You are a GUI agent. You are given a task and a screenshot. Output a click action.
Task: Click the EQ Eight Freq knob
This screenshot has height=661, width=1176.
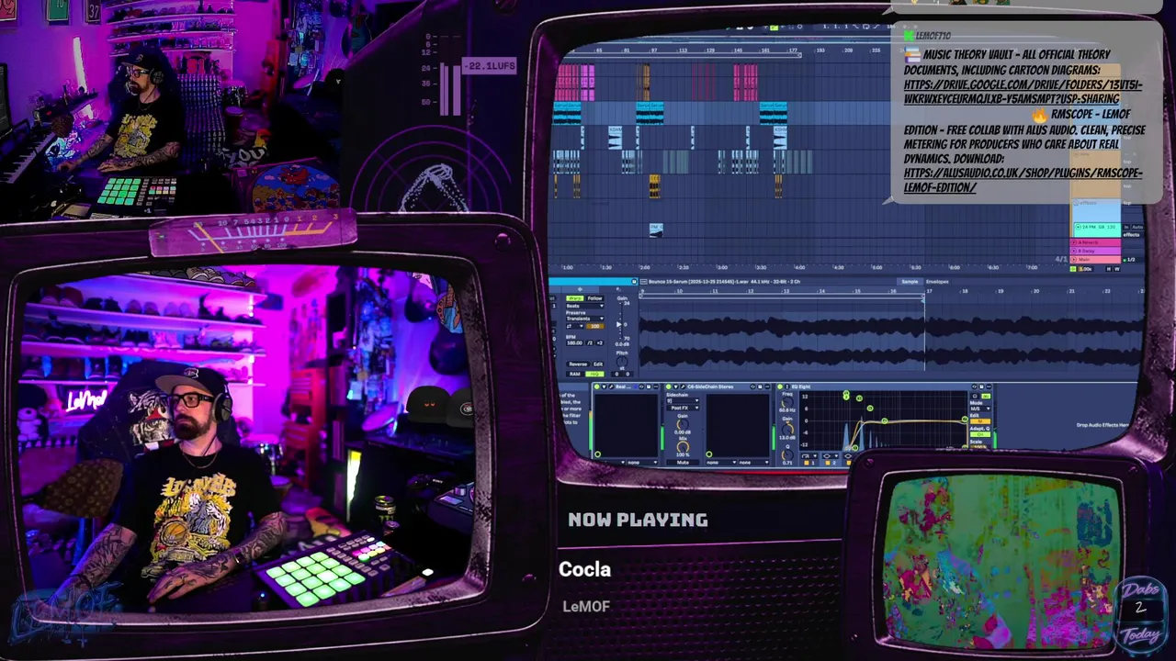point(787,402)
